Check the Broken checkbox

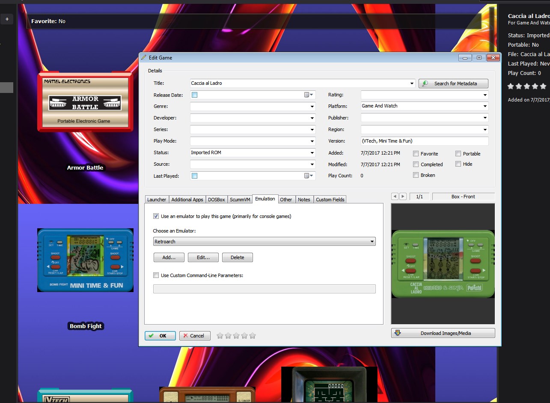(x=416, y=175)
